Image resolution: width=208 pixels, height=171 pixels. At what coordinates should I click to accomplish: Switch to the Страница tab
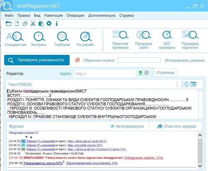click(165, 73)
